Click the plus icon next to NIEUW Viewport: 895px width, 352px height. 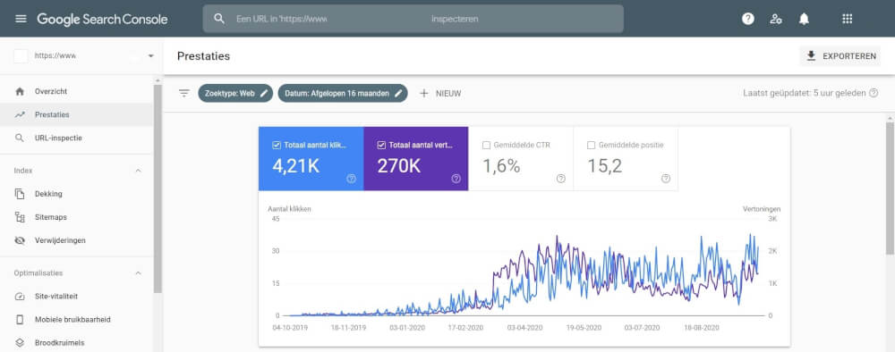[423, 94]
